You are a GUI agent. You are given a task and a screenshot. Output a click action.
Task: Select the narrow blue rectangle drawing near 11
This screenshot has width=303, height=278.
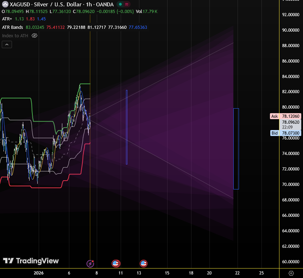coord(127,127)
